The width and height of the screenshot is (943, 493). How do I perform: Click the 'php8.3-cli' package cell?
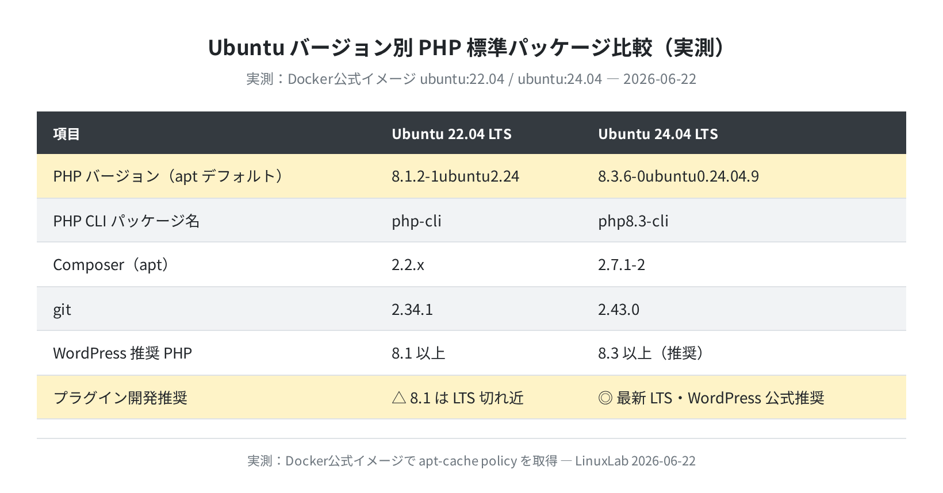pos(633,221)
